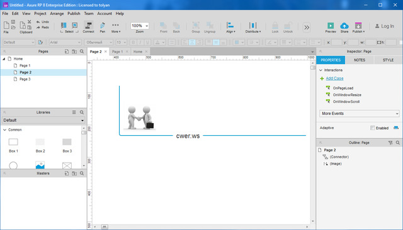Open the Publish menu
Image resolution: width=403 pixels, height=230 pixels.
tap(74, 14)
